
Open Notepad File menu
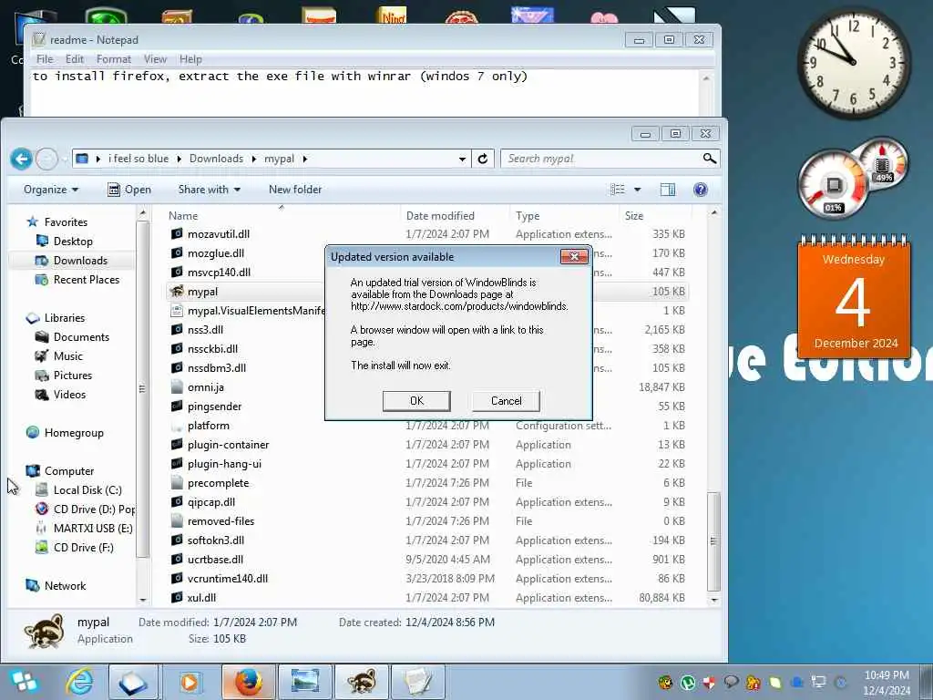coord(45,59)
